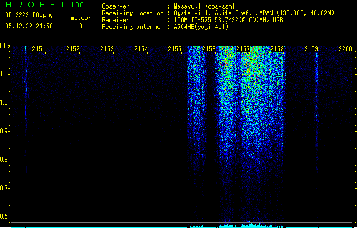
Task: Click the Ogata-vill. Akita-Pref. JAPAN location text
Action: pyautogui.click(x=254, y=13)
